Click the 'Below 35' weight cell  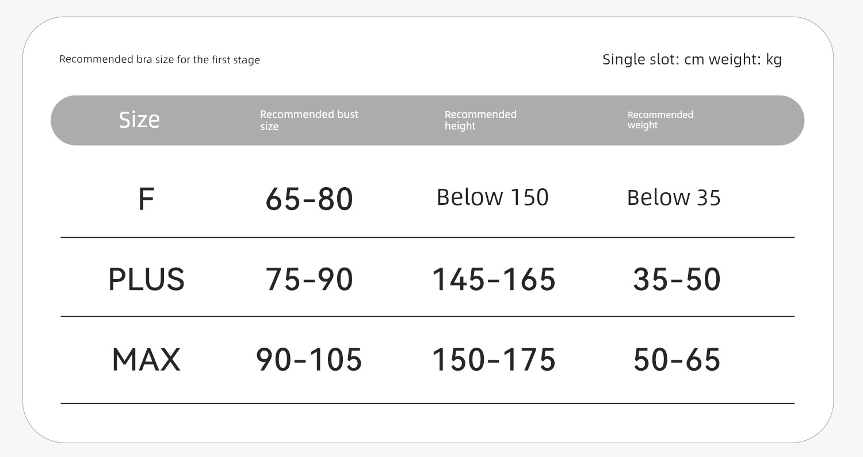point(674,198)
